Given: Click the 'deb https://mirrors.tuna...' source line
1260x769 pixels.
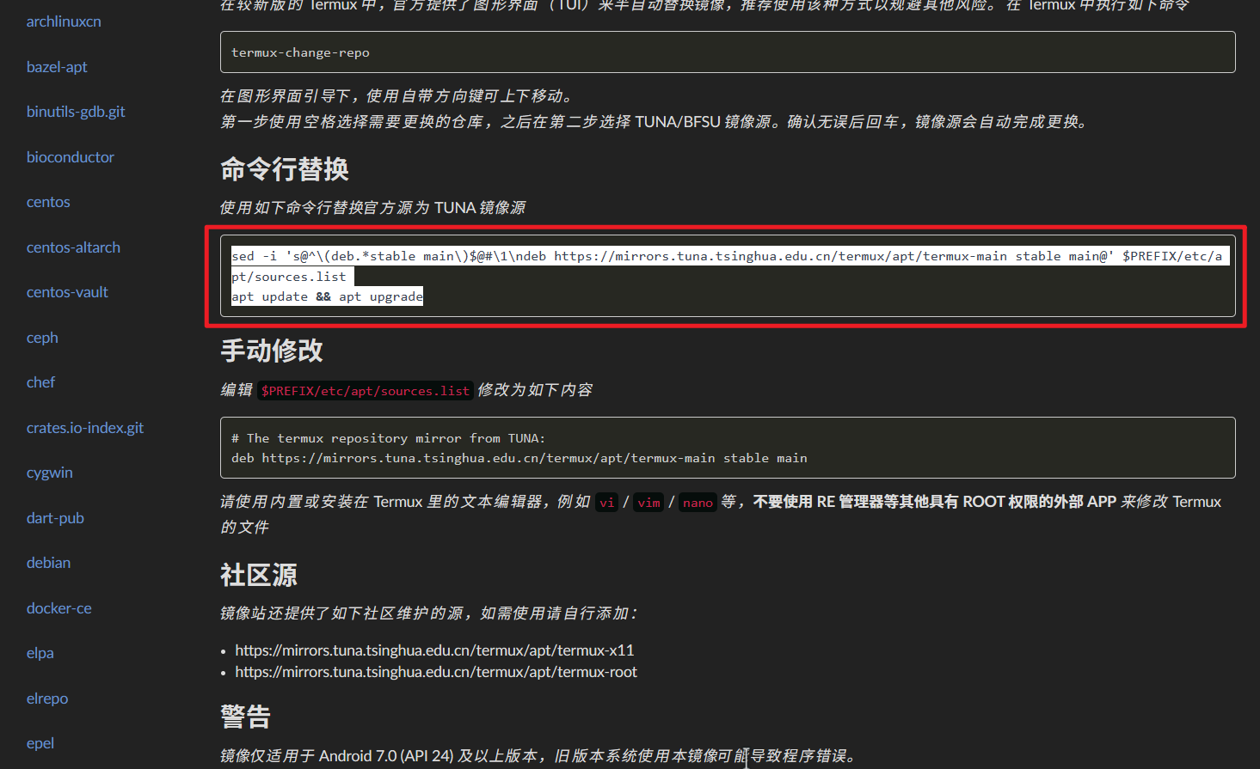Looking at the screenshot, I should coord(519,458).
